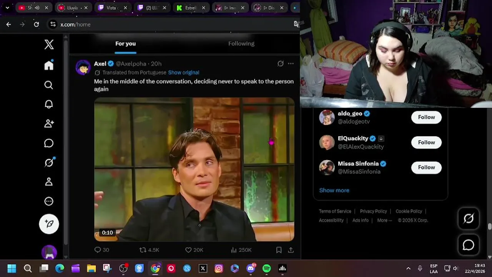This screenshot has height=277, width=492.
Task: Open the @Axelpoha handle link
Action: coord(131,63)
